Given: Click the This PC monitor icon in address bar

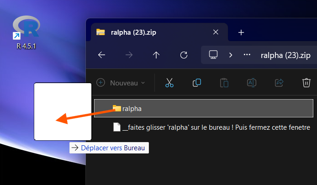Looking at the screenshot, I should [x=213, y=55].
